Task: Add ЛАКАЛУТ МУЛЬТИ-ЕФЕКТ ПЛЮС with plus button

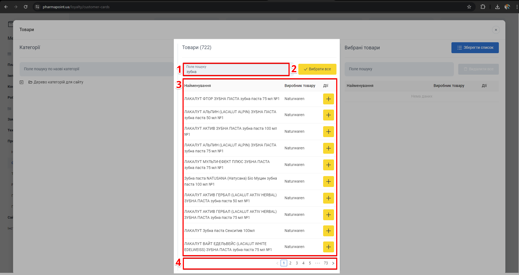Action: (328, 165)
